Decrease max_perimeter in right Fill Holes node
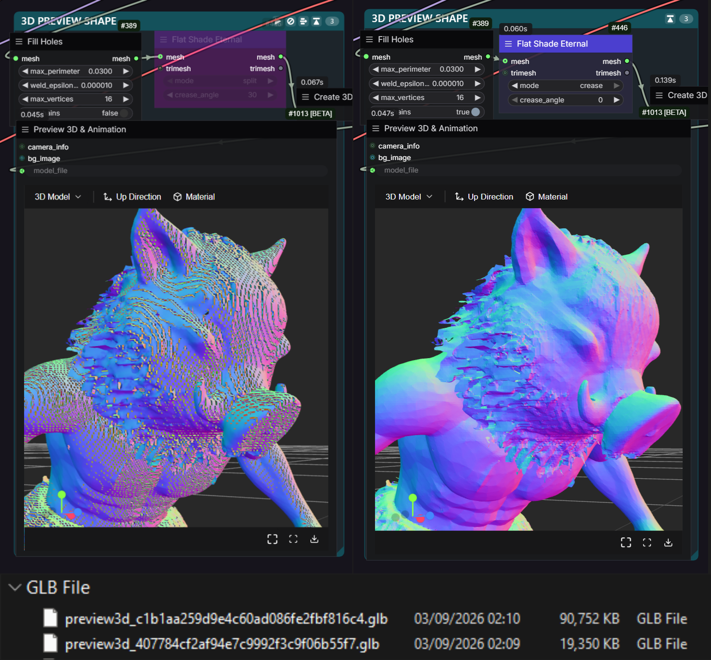Image resolution: width=711 pixels, height=660 pixels. [x=376, y=69]
